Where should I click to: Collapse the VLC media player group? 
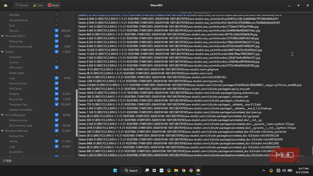(3, 115)
